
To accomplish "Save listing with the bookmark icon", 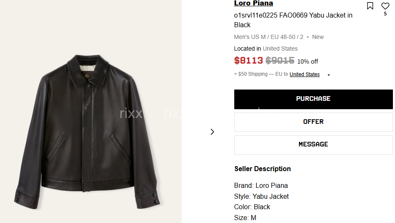I will coord(370,6).
